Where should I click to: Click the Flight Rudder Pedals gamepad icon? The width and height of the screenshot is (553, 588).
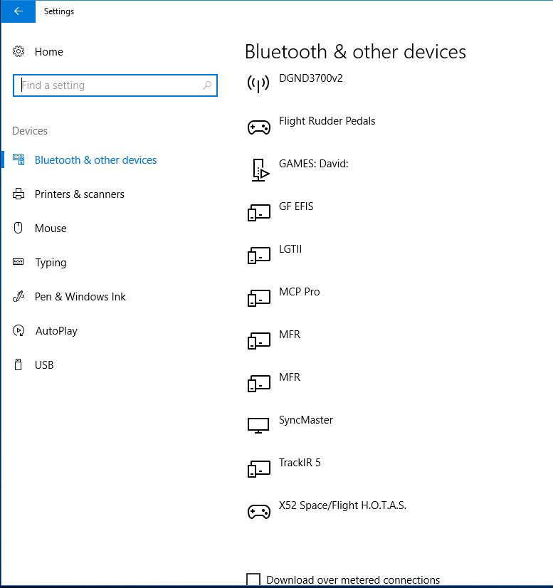pyautogui.click(x=258, y=127)
